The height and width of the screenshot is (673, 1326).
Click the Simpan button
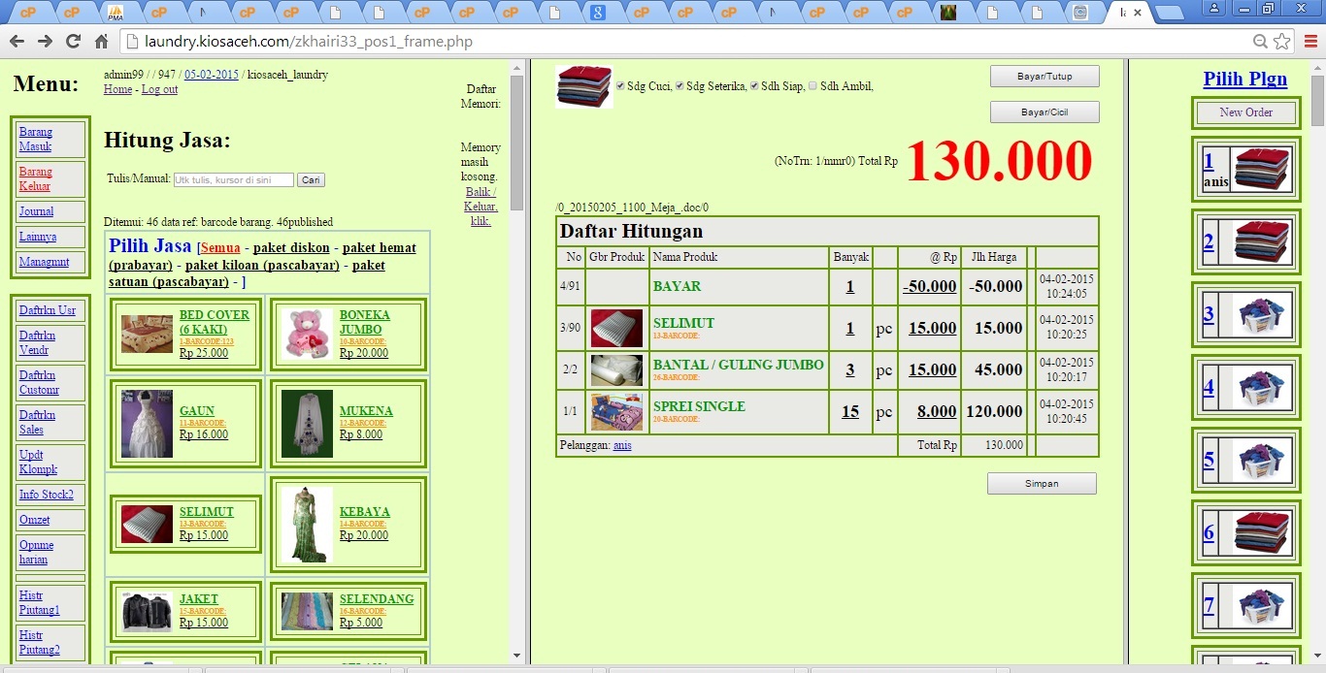point(1042,483)
